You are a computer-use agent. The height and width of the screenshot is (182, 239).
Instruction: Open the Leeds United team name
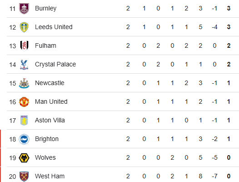coord(54,27)
